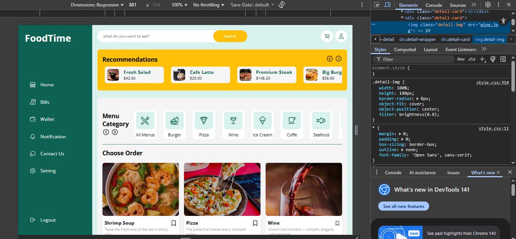Viewport: 516px width, 239px height.
Task: Collapse the open detail-card div node
Action: [x=403, y=18]
